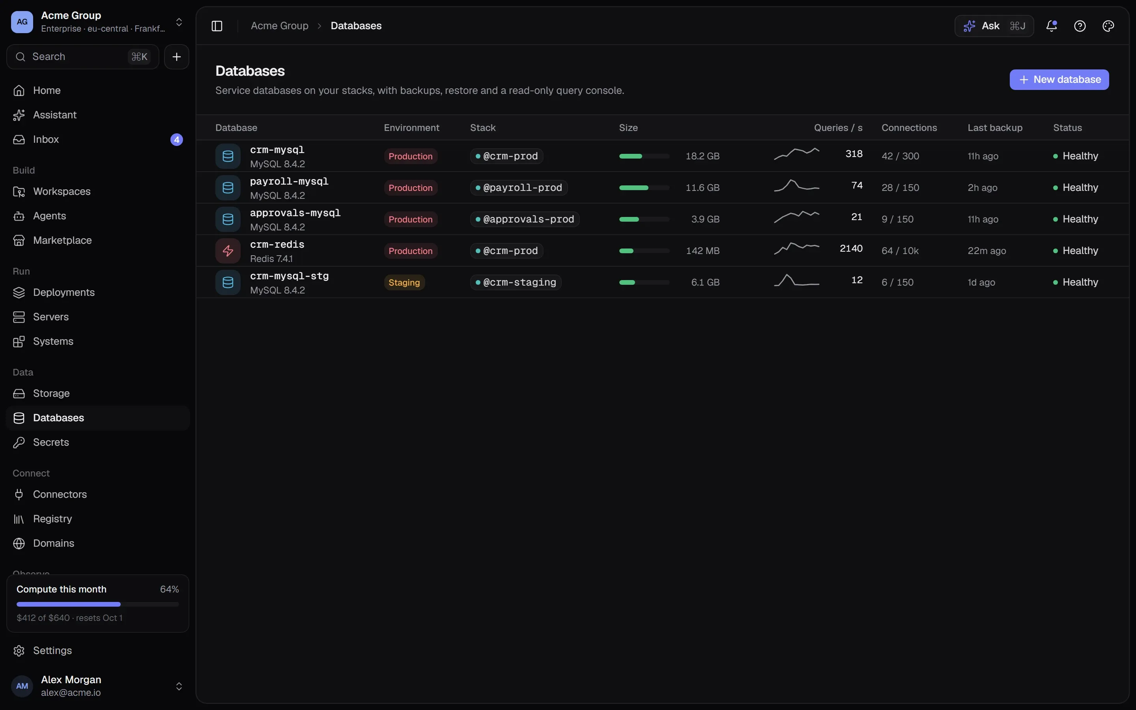The height and width of the screenshot is (710, 1136).
Task: Click the sparkle icon in Ask button
Action: click(x=970, y=26)
